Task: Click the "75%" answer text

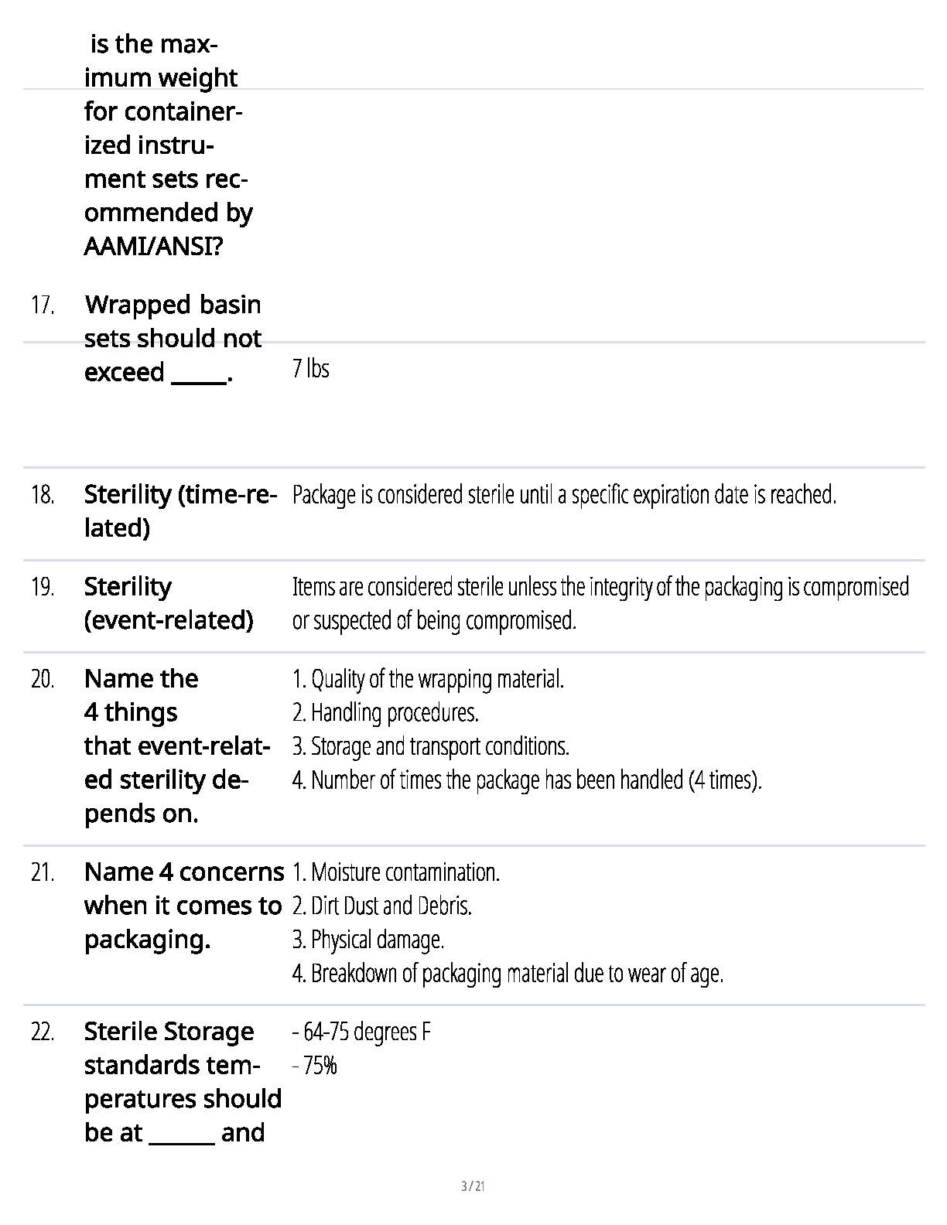Action: pos(315,1066)
